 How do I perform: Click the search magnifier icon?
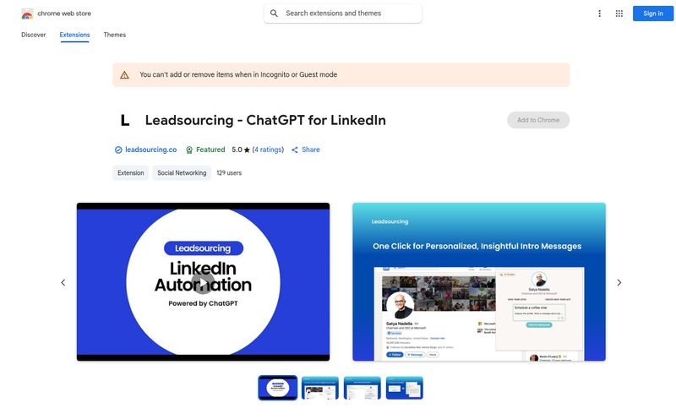click(274, 14)
